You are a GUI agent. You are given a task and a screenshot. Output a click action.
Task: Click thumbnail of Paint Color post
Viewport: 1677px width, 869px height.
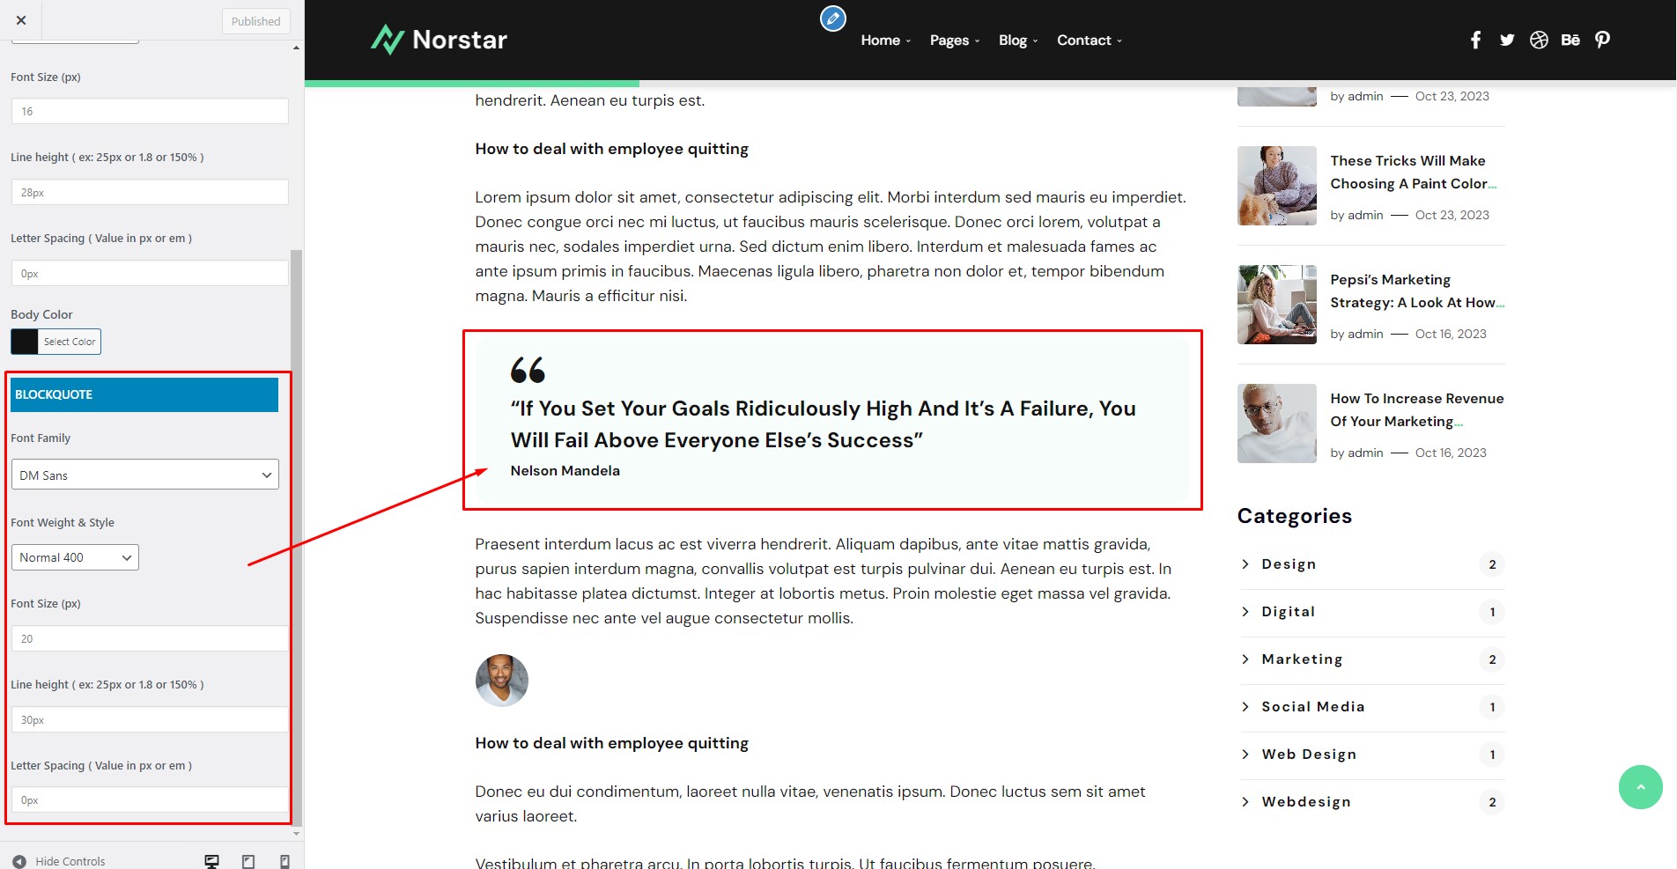pos(1277,186)
